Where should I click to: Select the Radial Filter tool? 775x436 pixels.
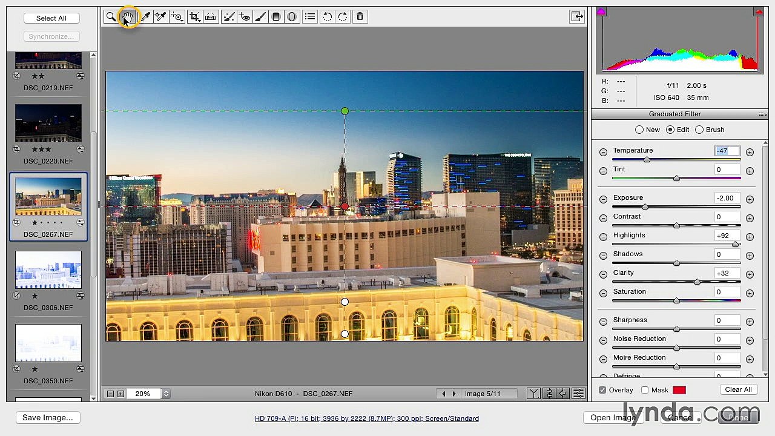292,17
